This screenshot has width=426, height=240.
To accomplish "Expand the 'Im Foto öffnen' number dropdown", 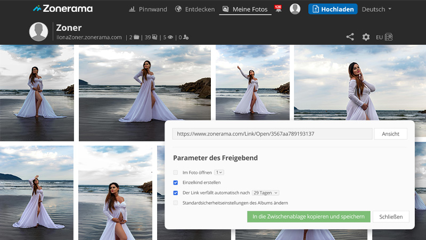I will tap(219, 172).
